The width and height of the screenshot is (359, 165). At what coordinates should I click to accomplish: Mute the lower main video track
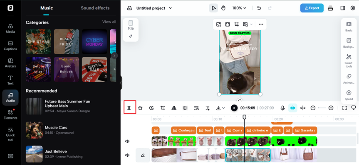point(127,155)
